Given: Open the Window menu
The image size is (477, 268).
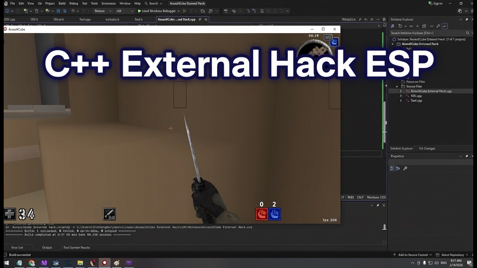Looking at the screenshot, I should 125,3.
